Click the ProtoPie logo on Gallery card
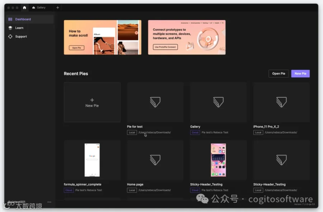This screenshot has height=212, width=323. [218, 102]
